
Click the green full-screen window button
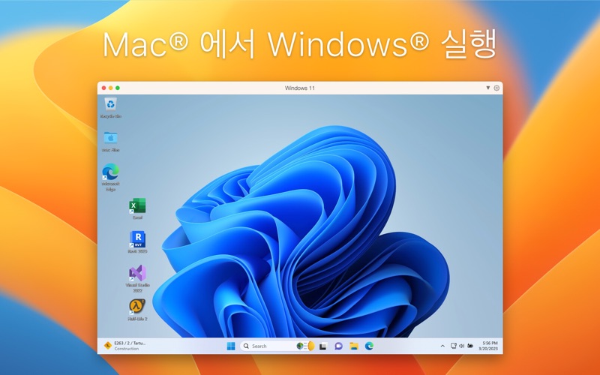(118, 88)
